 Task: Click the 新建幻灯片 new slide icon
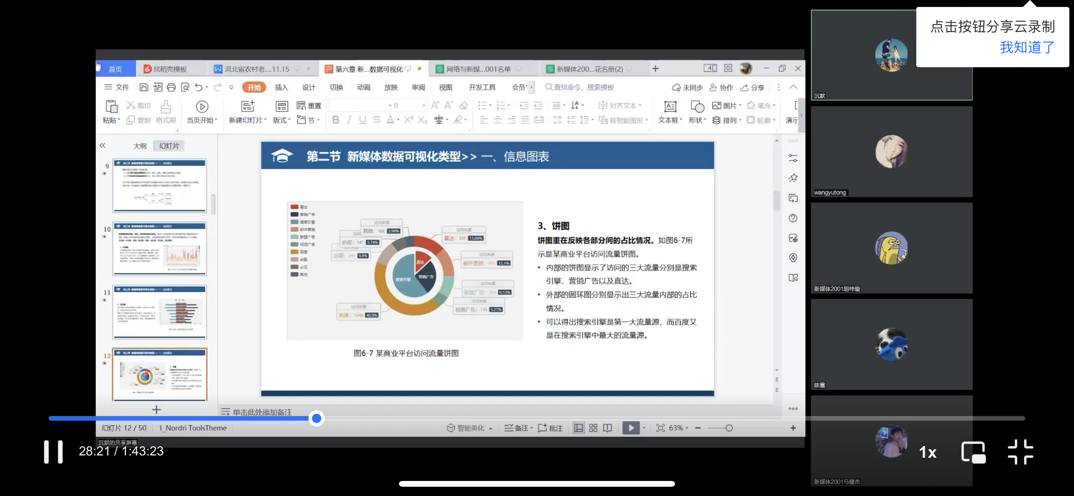[247, 106]
